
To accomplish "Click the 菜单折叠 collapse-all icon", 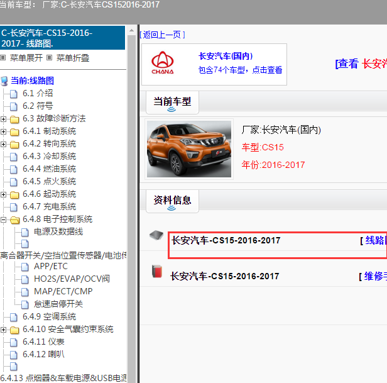I will [x=50, y=58].
